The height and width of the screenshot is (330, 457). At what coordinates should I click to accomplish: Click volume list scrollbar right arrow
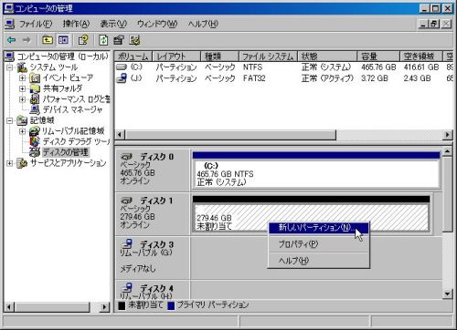(x=447, y=135)
